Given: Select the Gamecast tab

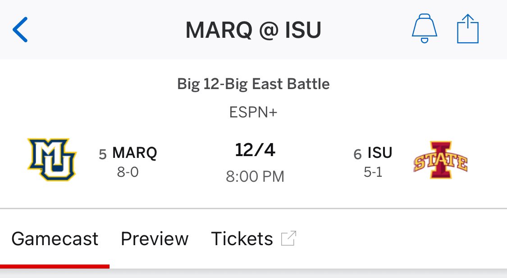Looking at the screenshot, I should [x=55, y=239].
